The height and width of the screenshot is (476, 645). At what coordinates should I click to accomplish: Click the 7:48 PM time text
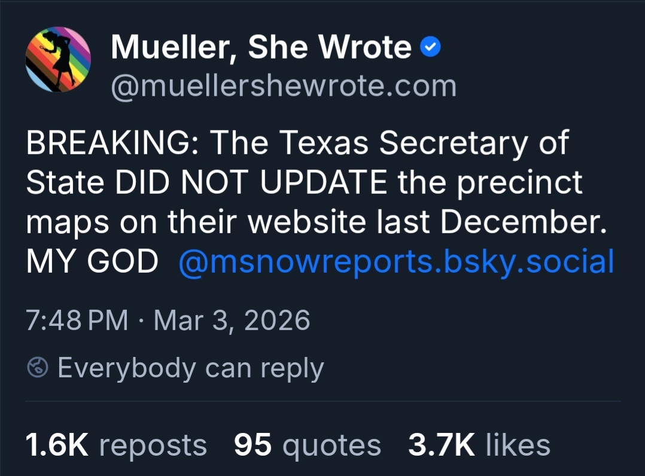tap(77, 321)
